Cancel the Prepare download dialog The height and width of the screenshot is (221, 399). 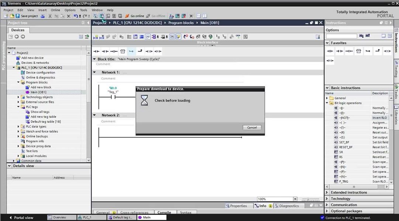[x=252, y=127]
